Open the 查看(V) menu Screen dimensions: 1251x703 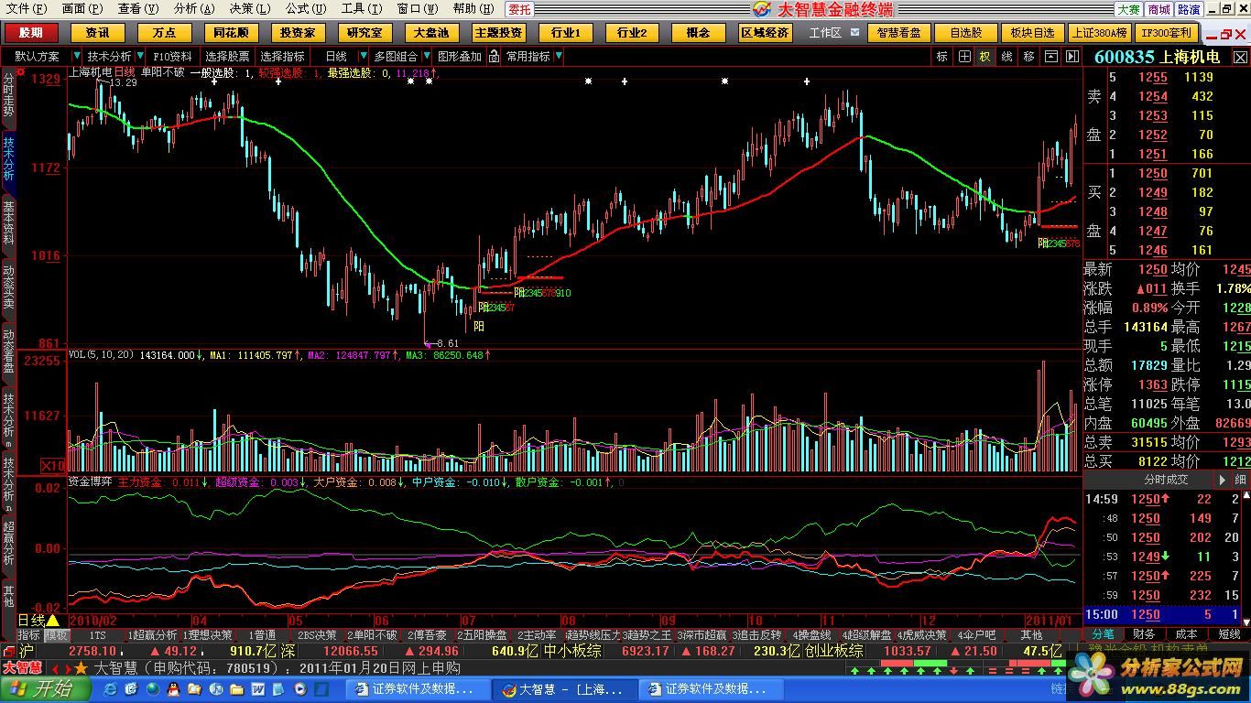(x=138, y=8)
